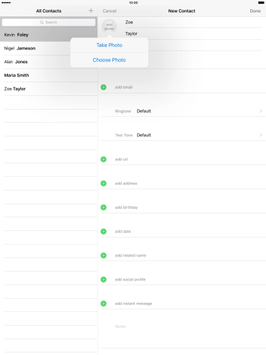The image size is (266, 355).
Task: Tap the green plus for add instant message
Action: [103, 303]
